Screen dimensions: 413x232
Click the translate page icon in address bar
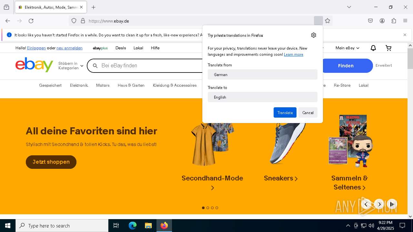click(x=318, y=21)
